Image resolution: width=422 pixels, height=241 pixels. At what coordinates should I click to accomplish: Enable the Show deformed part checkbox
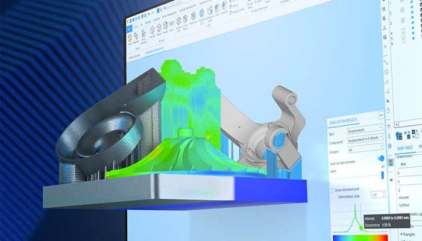[x=332, y=190]
